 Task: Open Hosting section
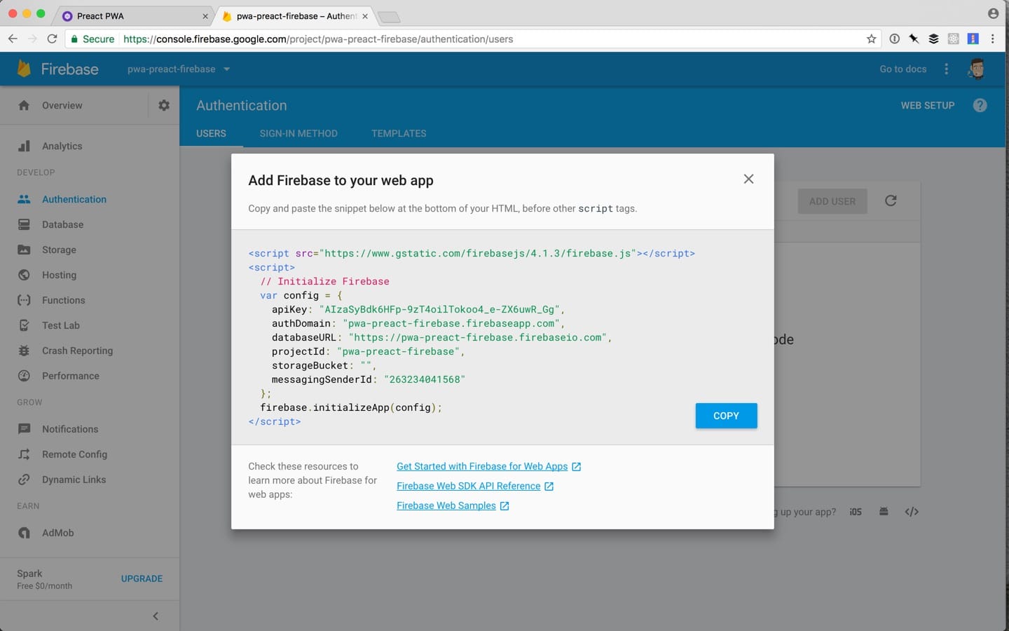59,275
